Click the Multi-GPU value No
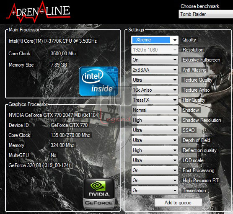This screenshot has height=214, width=233. coord(54,155)
